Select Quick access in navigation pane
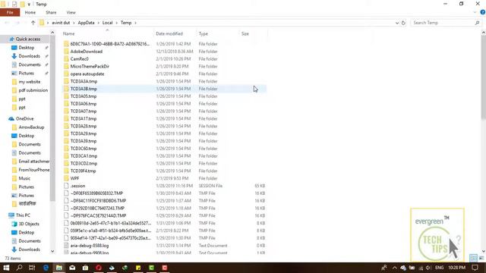The image size is (486, 273). point(28,39)
